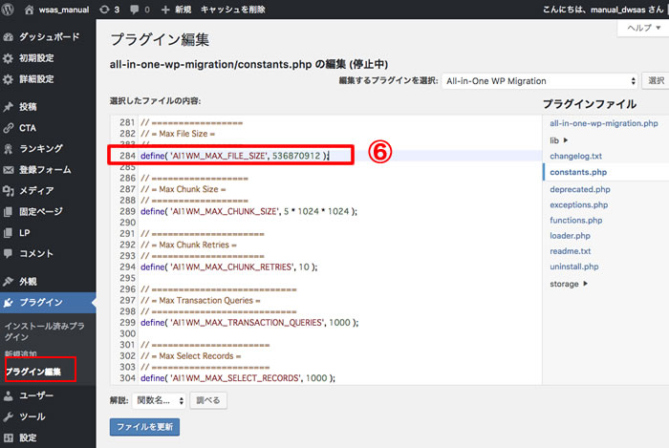
Task: Open the ヘルプ dropdown tab
Action: (x=643, y=28)
